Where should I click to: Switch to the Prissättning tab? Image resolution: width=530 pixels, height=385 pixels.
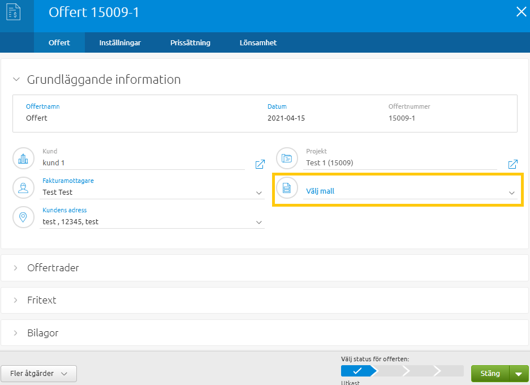(190, 43)
